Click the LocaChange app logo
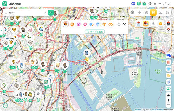This screenshot has height=111, width=174. [x=5, y=4]
